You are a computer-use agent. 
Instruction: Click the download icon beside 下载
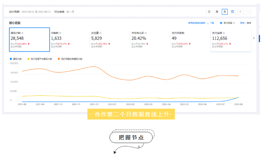pos(208,23)
